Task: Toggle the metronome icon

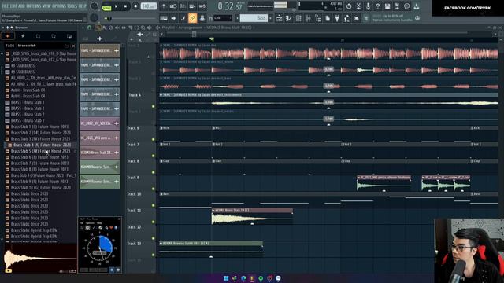Action: tap(164, 6)
